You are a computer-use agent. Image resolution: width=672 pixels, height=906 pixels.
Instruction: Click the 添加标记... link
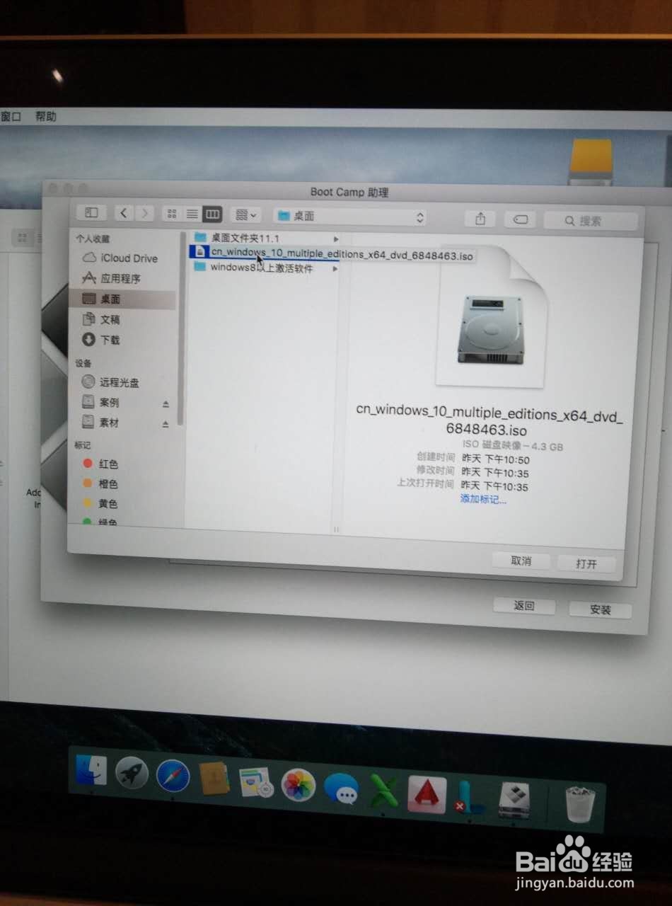coord(483,499)
